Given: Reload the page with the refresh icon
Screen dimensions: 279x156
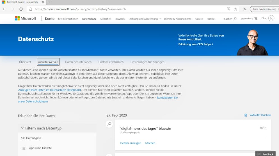Looking at the screenshot, I should point(21,9).
